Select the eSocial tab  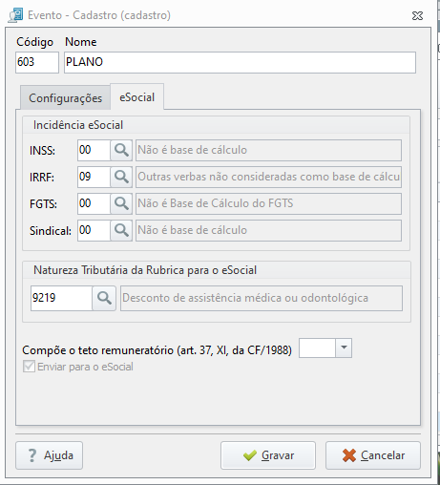[137, 96]
